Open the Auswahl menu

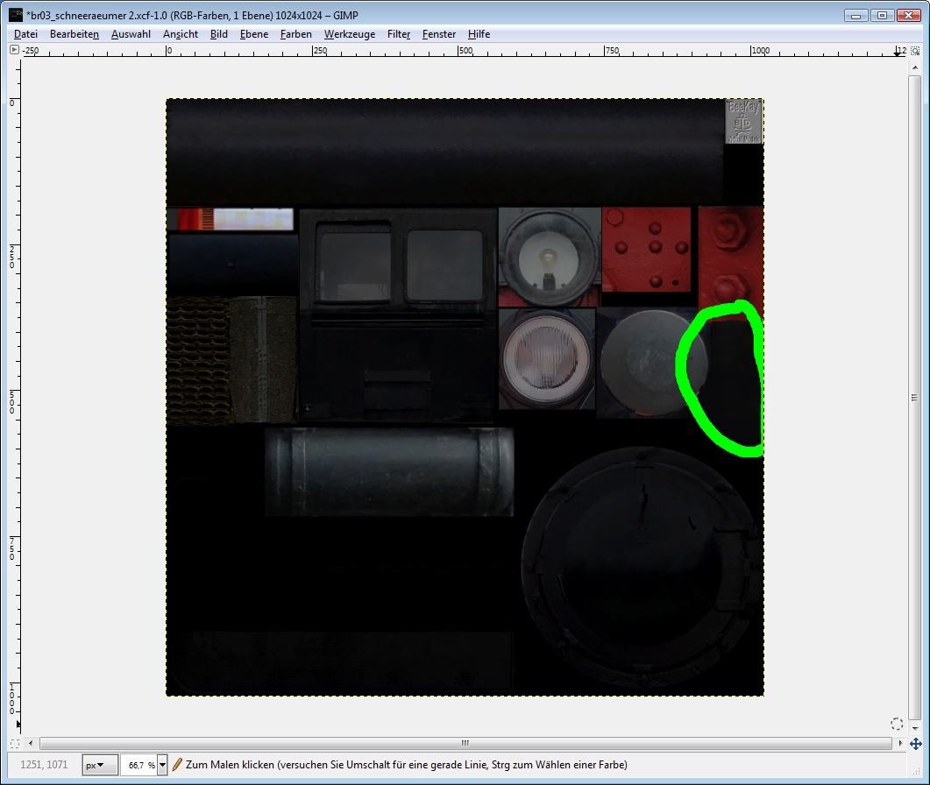[x=131, y=34]
